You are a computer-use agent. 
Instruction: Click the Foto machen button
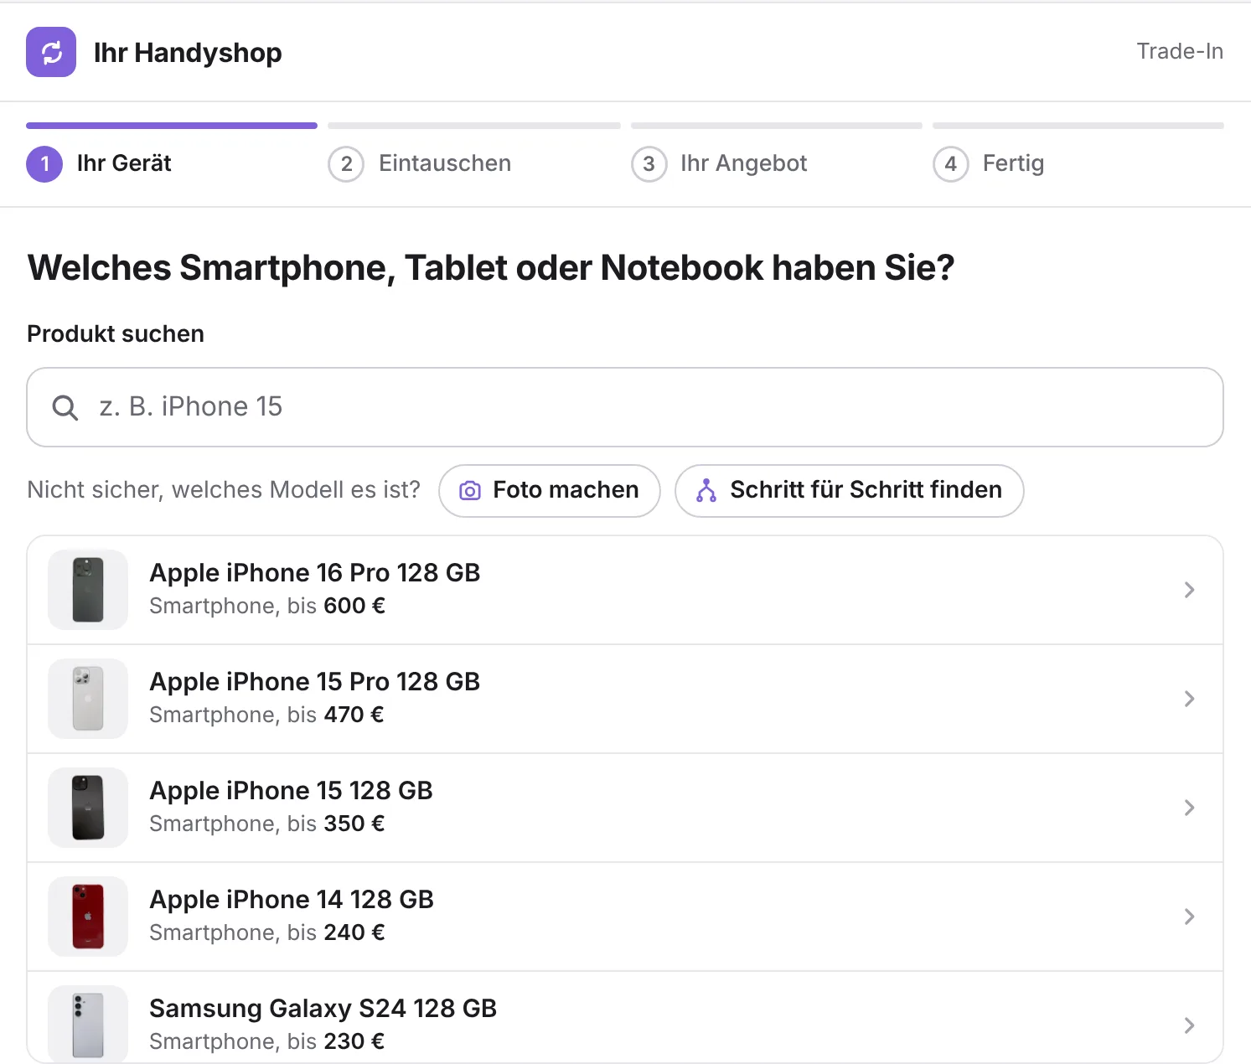(550, 491)
